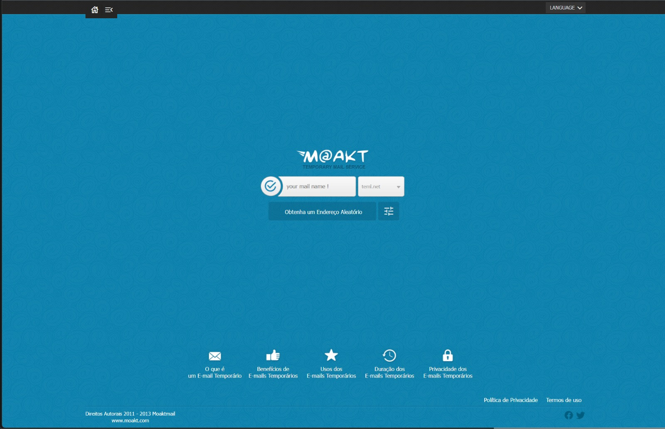Click the Moakt logo
The width and height of the screenshot is (665, 429).
click(332, 159)
